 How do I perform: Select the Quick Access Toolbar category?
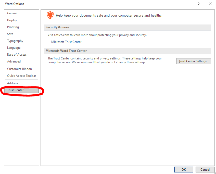point(21,76)
